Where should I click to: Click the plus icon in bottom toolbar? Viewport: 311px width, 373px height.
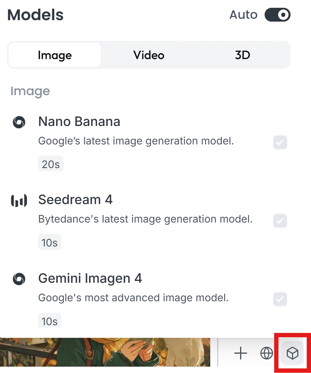241,353
